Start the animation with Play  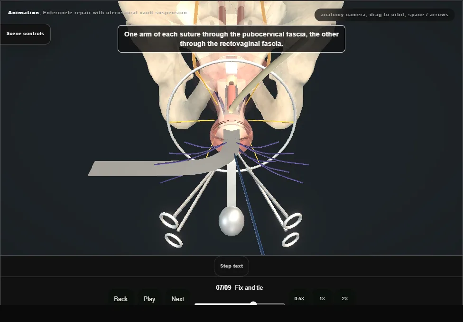[149, 299]
